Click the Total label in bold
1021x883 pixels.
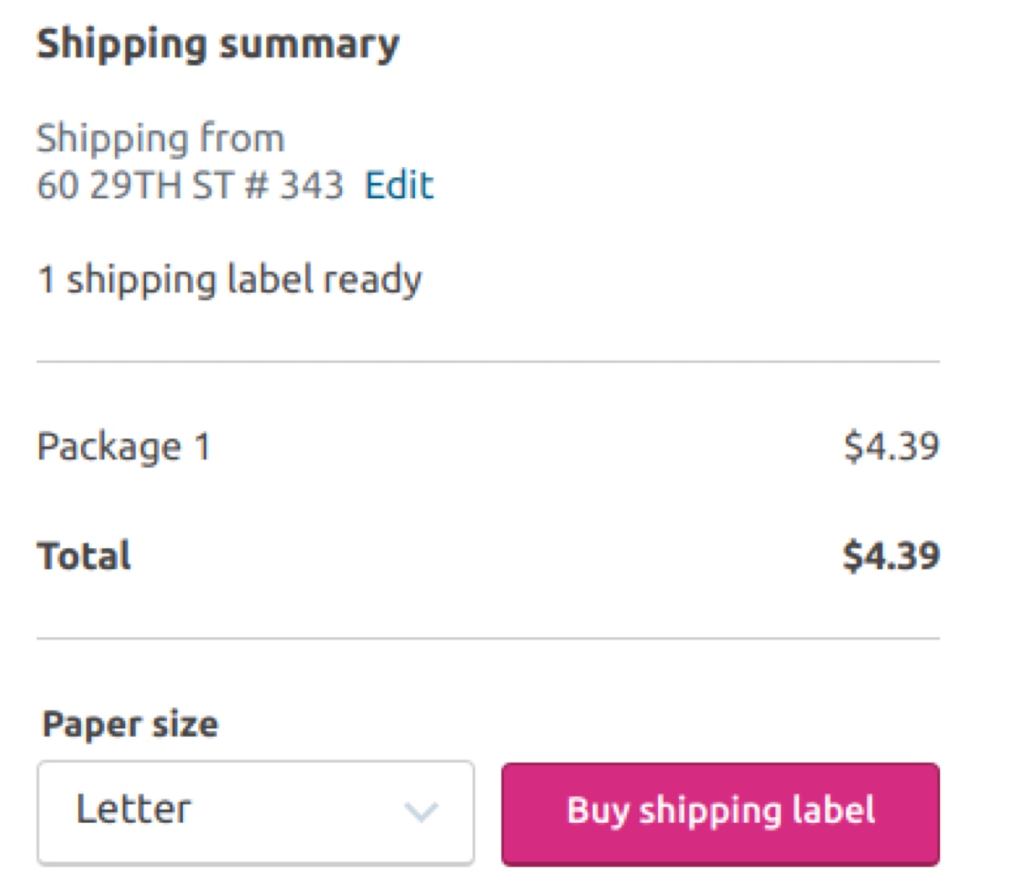point(83,555)
